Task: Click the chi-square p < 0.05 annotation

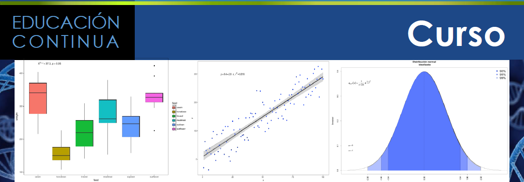Action: coord(50,63)
